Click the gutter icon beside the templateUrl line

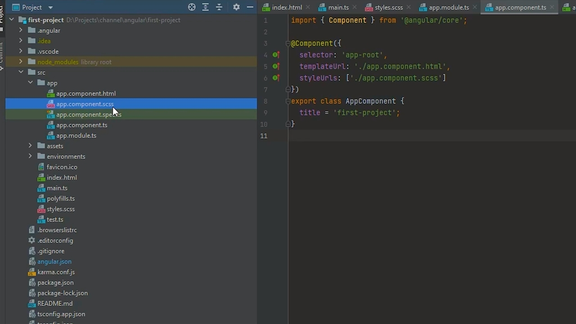tap(276, 67)
